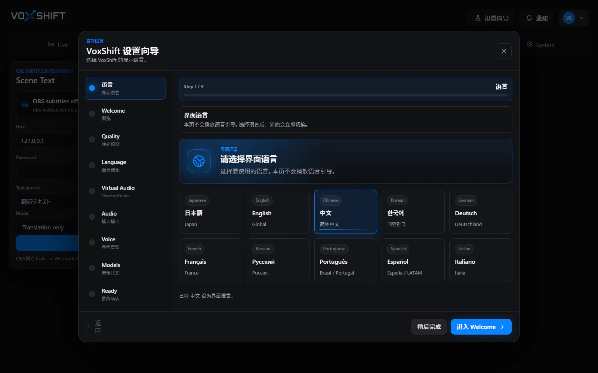
Task: Go to Quality 性能预设 step
Action: [x=125, y=140]
